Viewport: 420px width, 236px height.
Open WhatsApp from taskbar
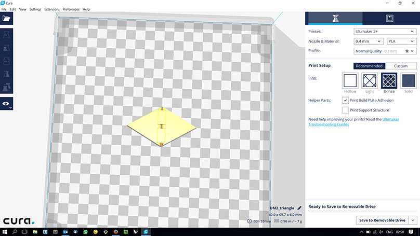click(85, 232)
